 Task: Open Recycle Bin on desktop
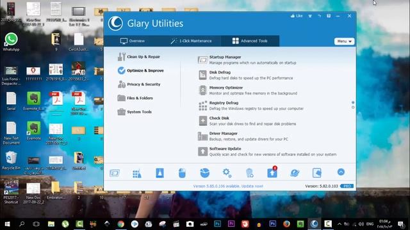pos(11,160)
